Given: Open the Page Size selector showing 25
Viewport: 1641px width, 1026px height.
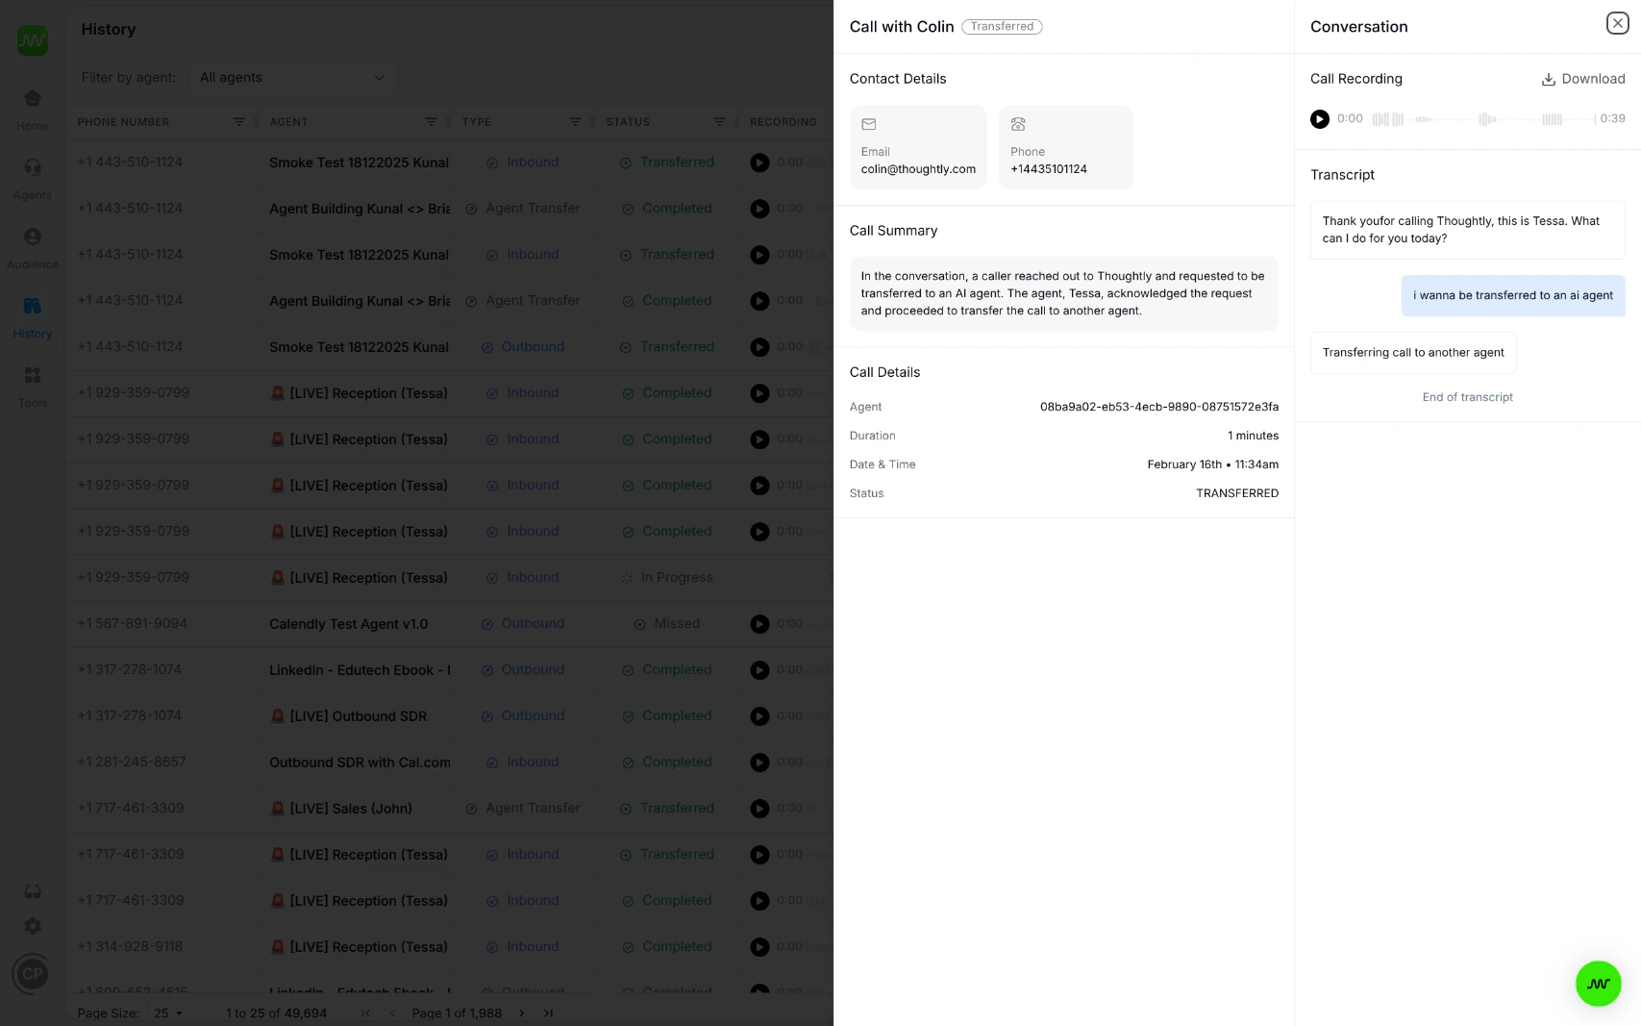Looking at the screenshot, I should coord(166,1013).
